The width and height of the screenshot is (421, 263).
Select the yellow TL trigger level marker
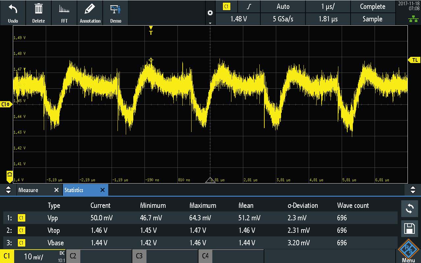(x=414, y=60)
